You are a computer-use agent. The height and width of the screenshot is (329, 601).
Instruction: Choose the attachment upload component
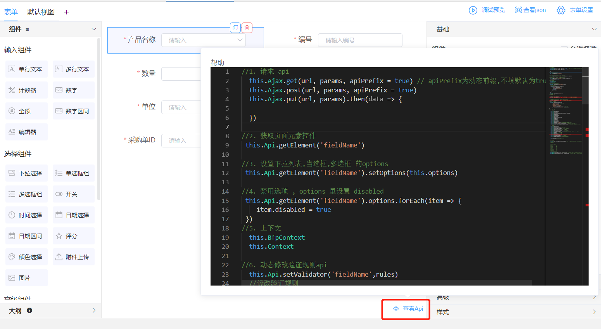pos(73,257)
